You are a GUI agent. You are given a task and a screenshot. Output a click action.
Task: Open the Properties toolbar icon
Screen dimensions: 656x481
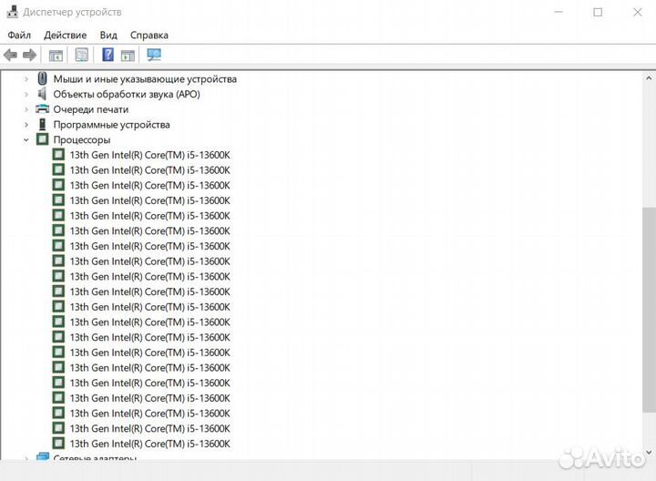[82, 55]
